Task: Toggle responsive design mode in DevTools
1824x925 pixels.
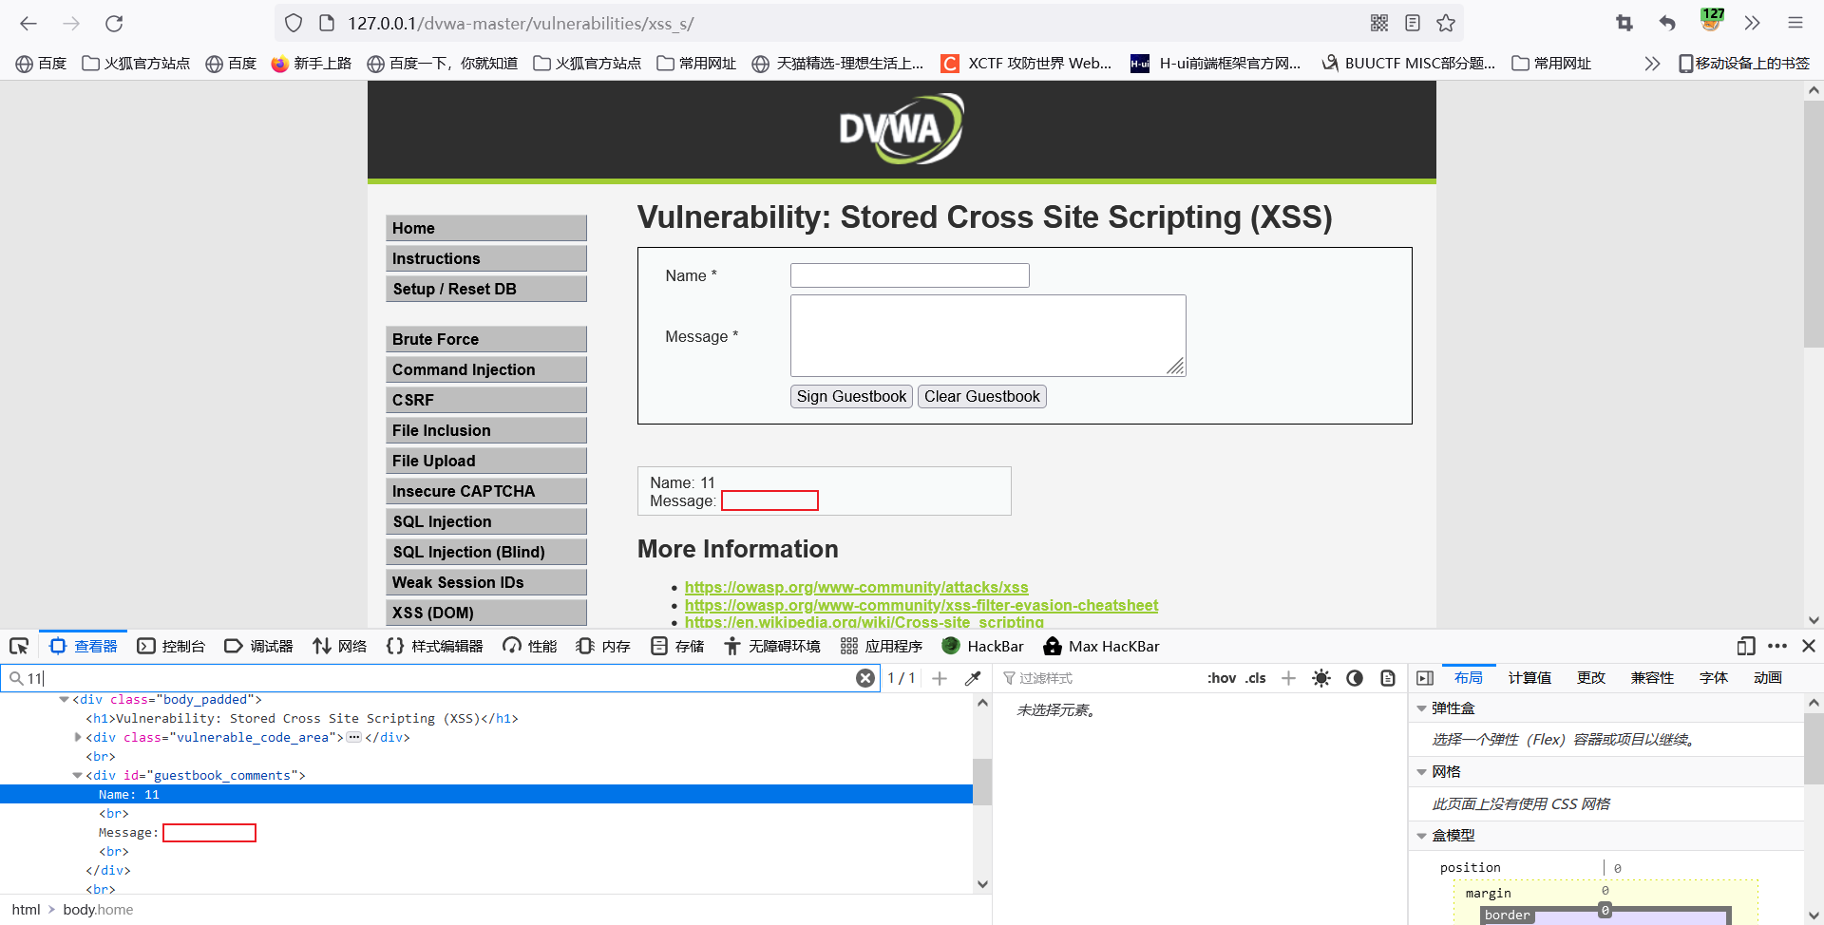Action: 1746,646
